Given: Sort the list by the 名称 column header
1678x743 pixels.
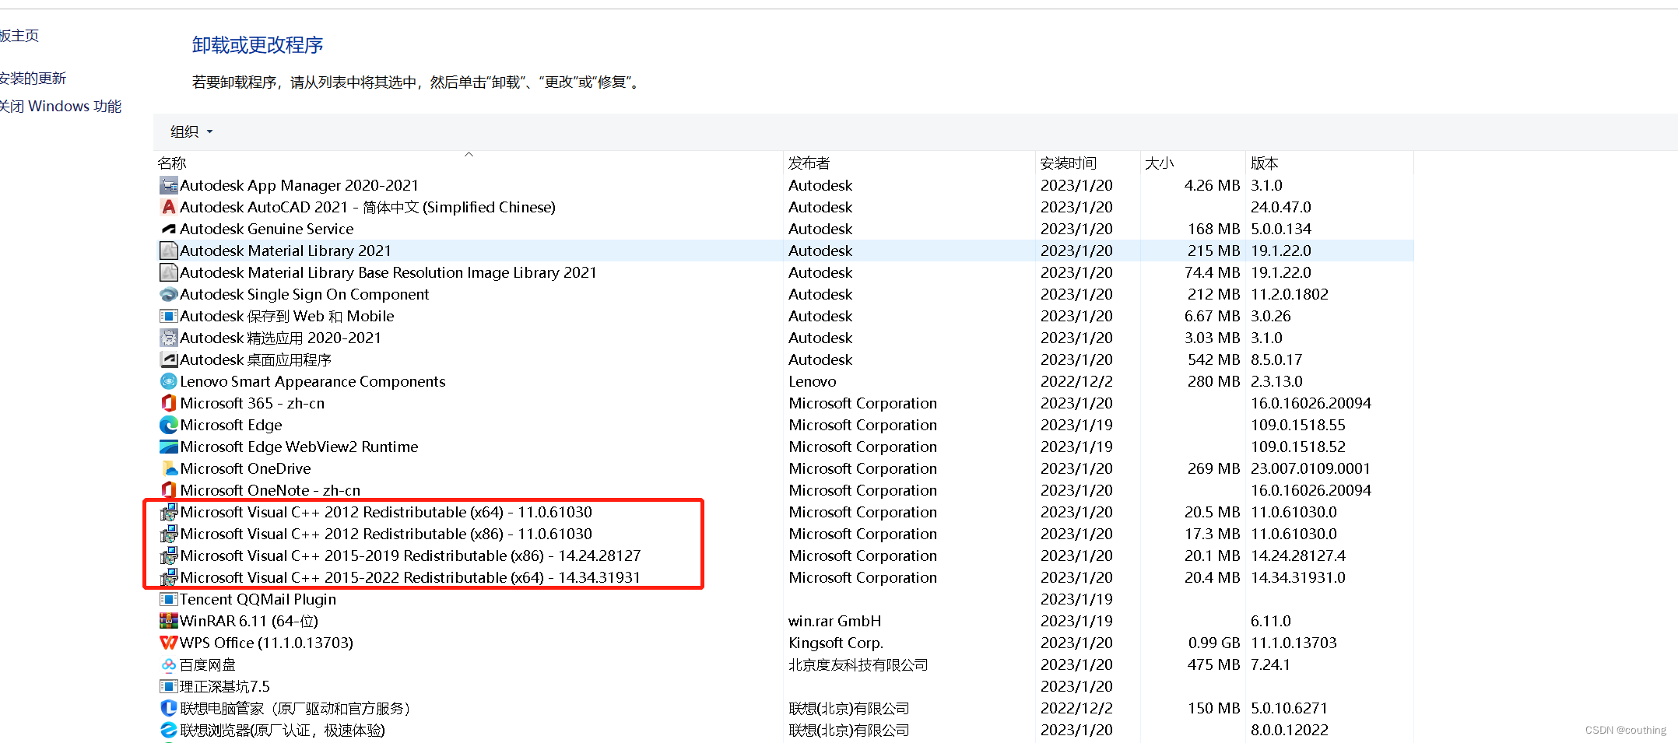Looking at the screenshot, I should pyautogui.click(x=172, y=163).
